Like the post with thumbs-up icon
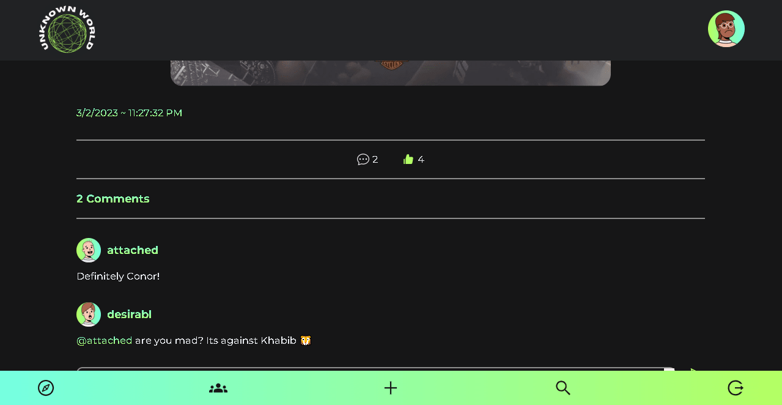 click(408, 160)
